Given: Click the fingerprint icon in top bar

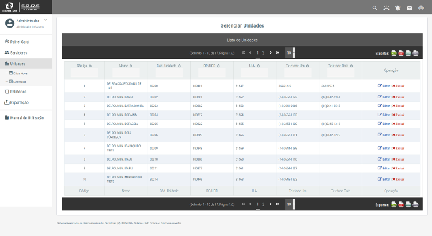Looking at the screenshot, I should (421, 8).
